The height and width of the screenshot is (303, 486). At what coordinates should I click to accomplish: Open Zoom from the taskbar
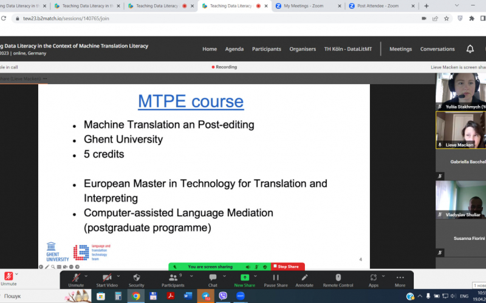coord(240,296)
